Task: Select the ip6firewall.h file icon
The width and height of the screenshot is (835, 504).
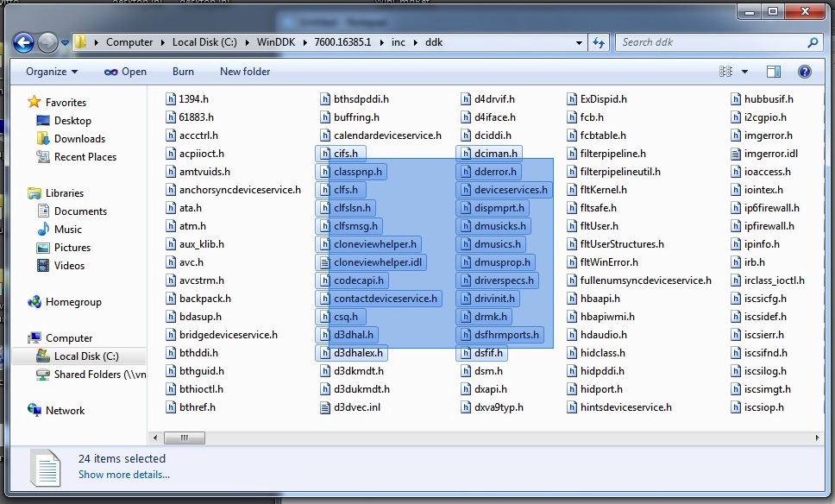Action: click(736, 208)
